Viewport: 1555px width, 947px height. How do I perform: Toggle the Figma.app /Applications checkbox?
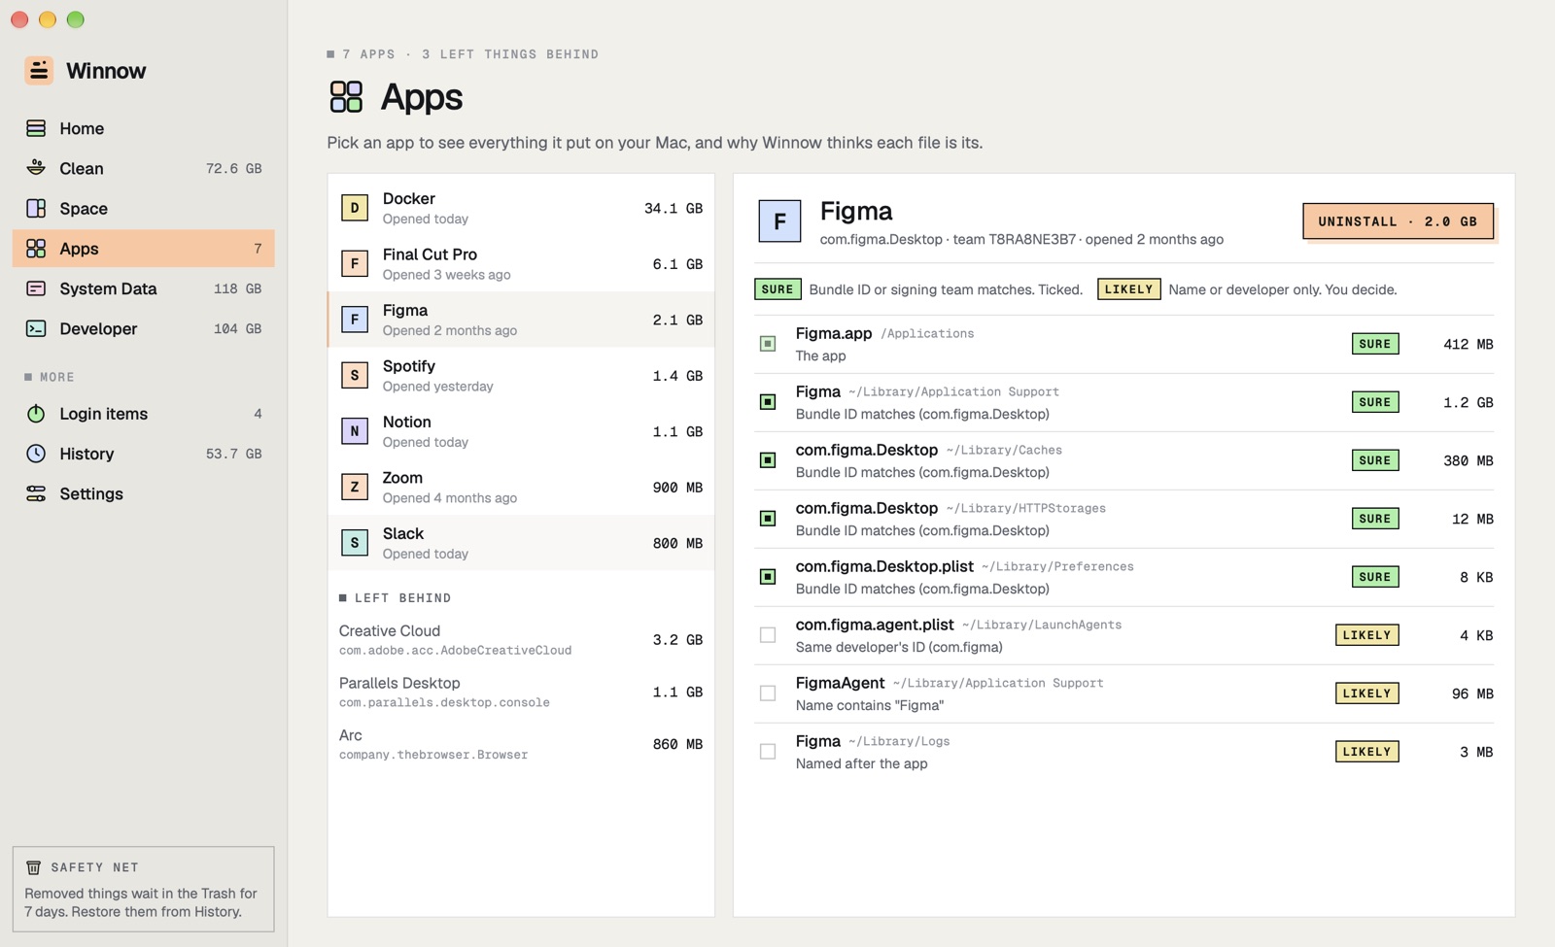point(768,344)
